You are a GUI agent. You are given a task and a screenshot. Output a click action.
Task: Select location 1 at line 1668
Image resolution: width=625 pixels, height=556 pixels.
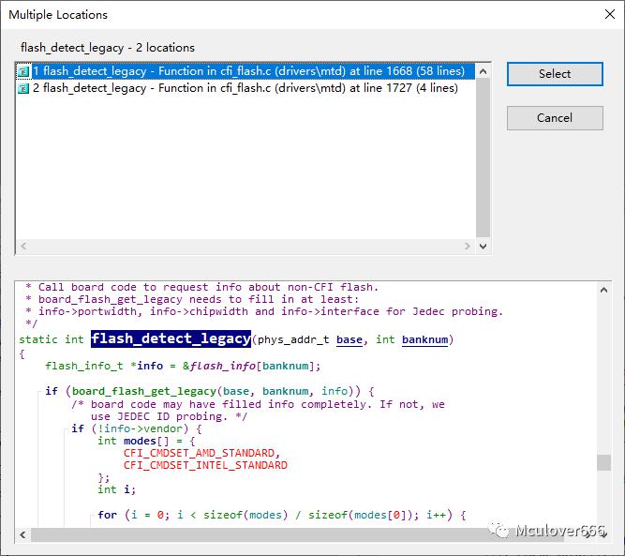tap(246, 71)
